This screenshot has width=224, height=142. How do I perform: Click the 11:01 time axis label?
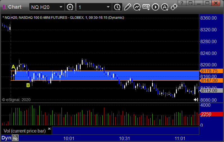pos(180,138)
